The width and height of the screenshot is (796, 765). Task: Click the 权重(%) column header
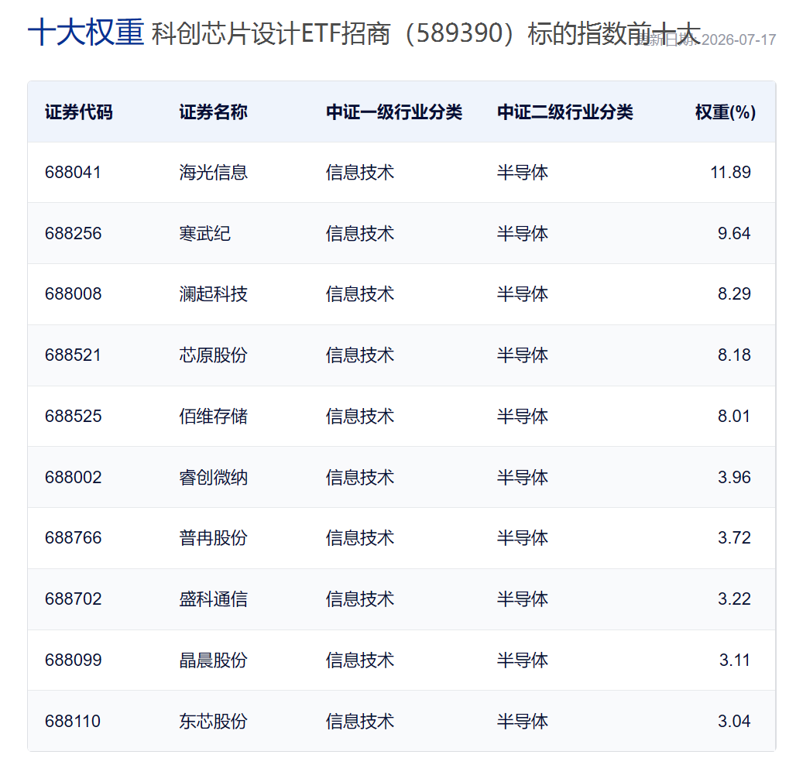click(726, 111)
